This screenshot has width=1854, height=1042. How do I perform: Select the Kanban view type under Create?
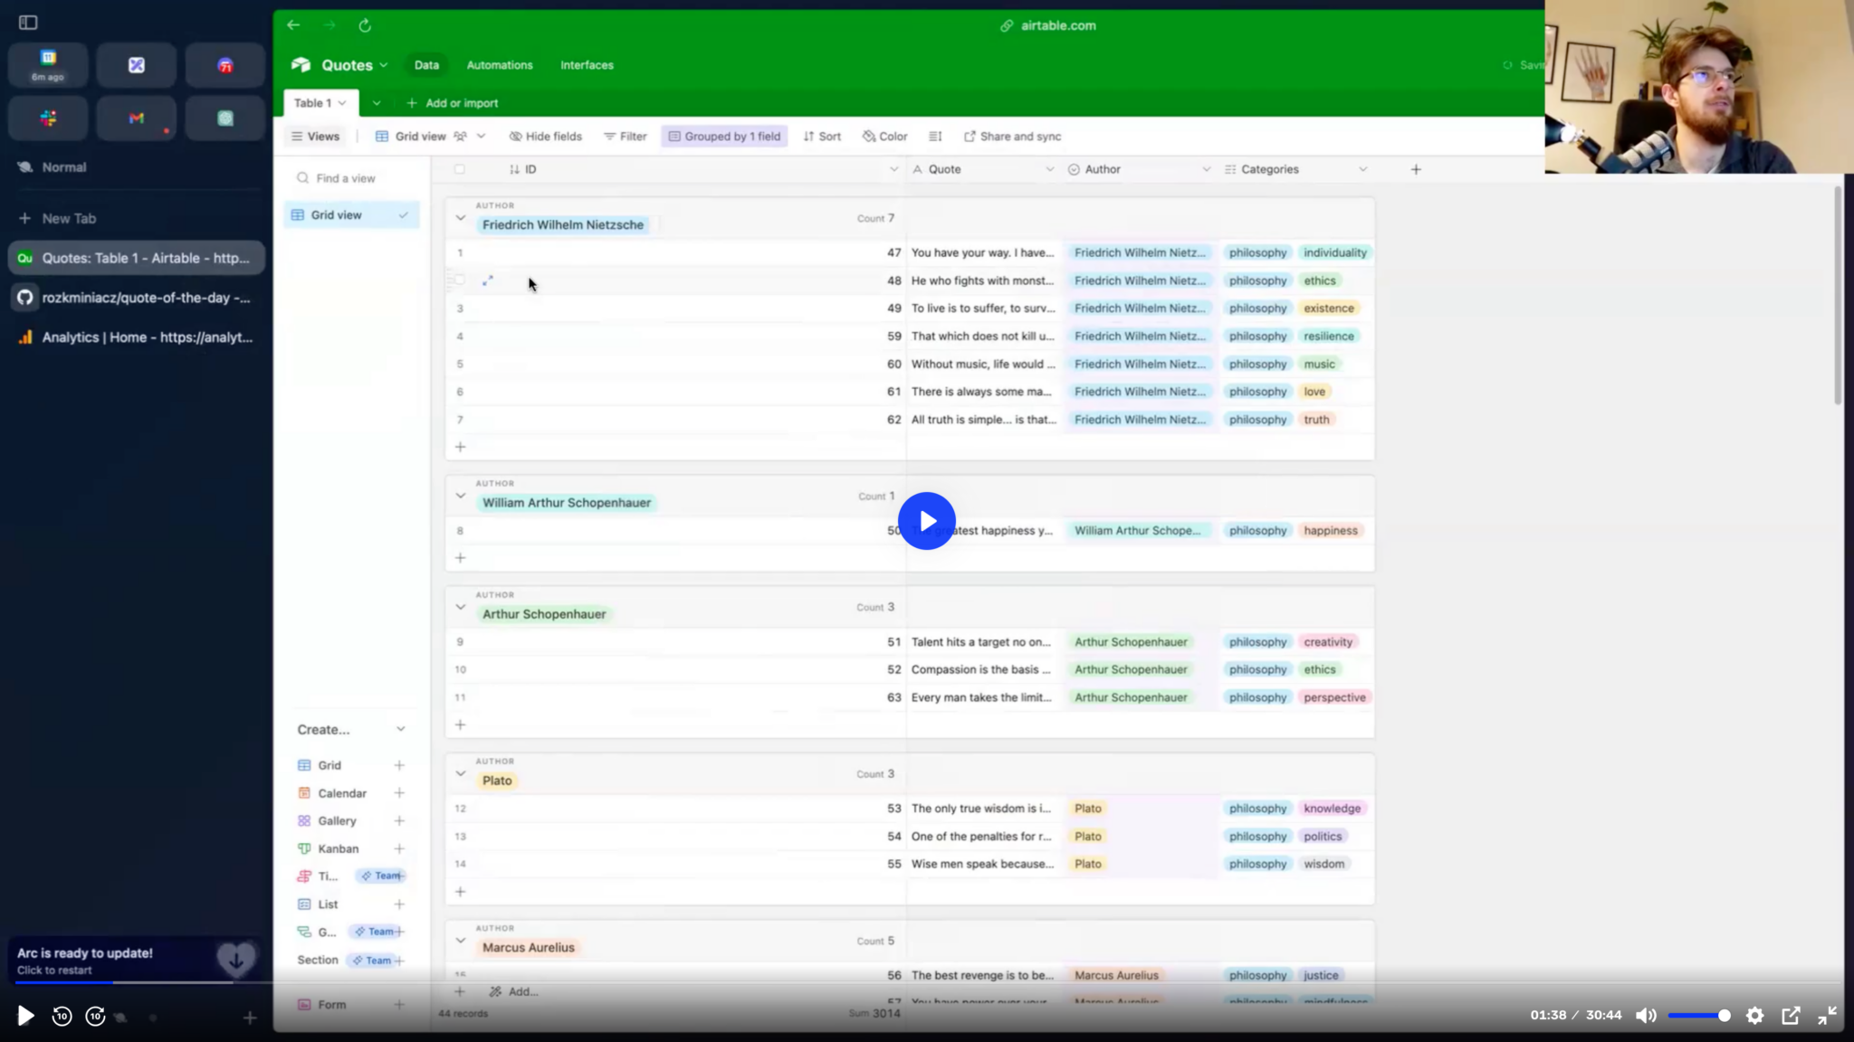(339, 848)
